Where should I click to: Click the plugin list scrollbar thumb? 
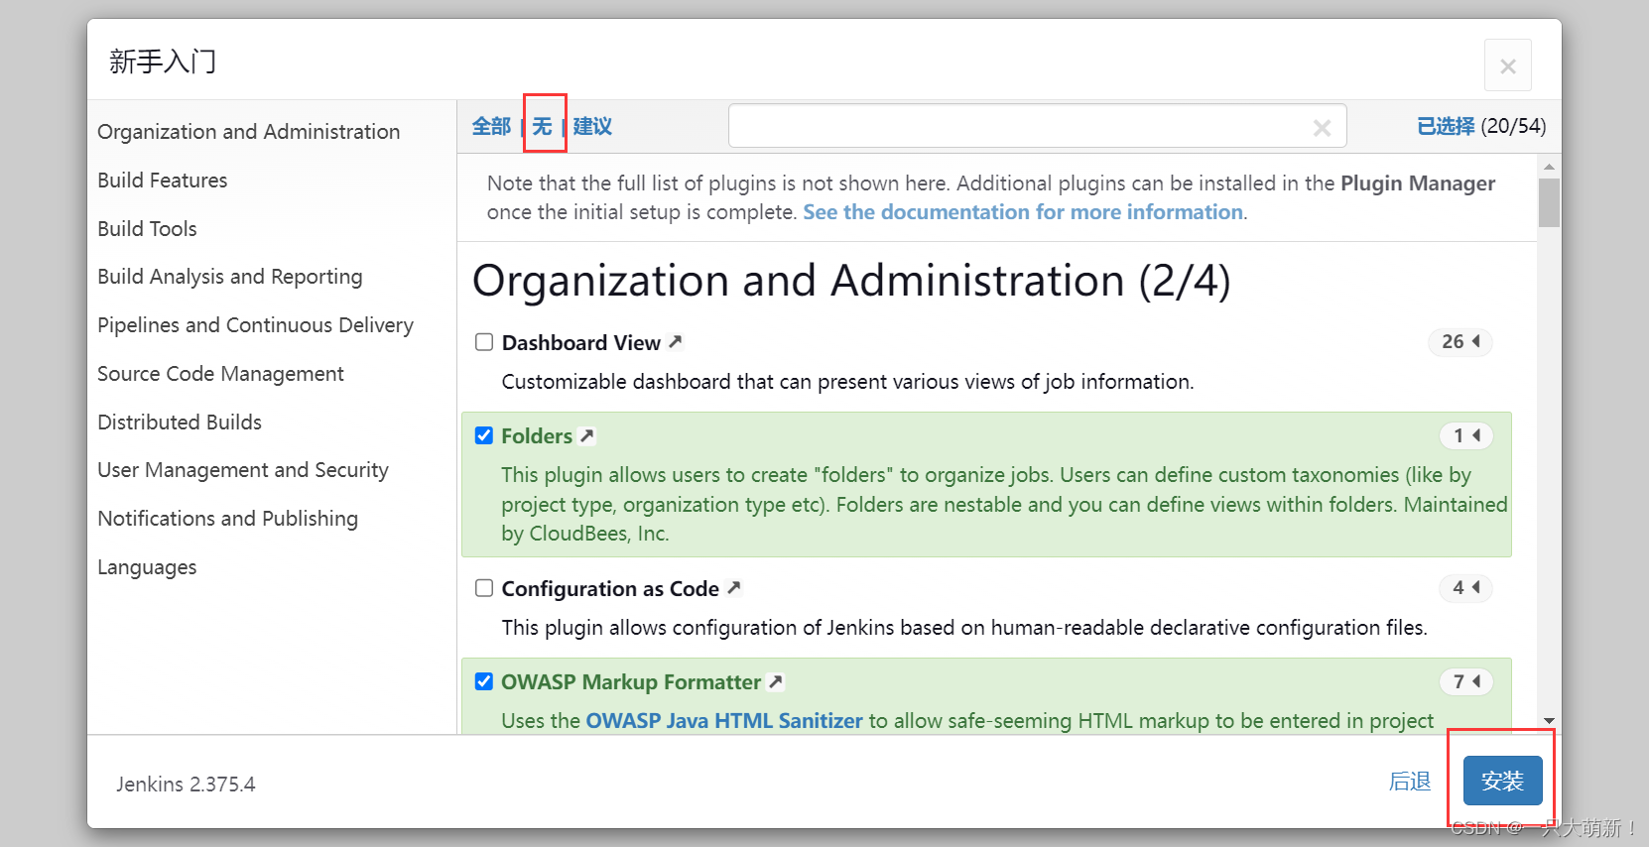[1549, 202]
